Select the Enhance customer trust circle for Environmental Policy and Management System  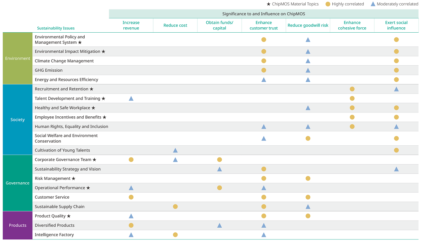point(264,40)
